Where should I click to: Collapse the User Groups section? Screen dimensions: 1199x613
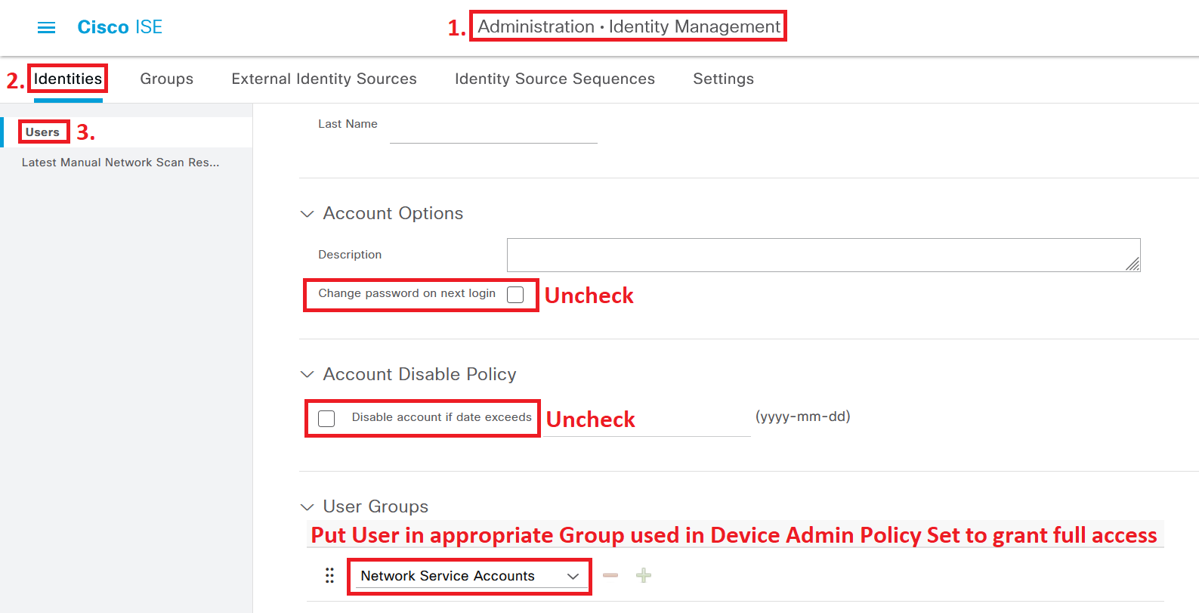click(x=307, y=507)
